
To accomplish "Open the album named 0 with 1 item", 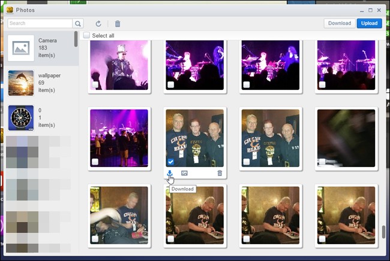I will [41, 118].
